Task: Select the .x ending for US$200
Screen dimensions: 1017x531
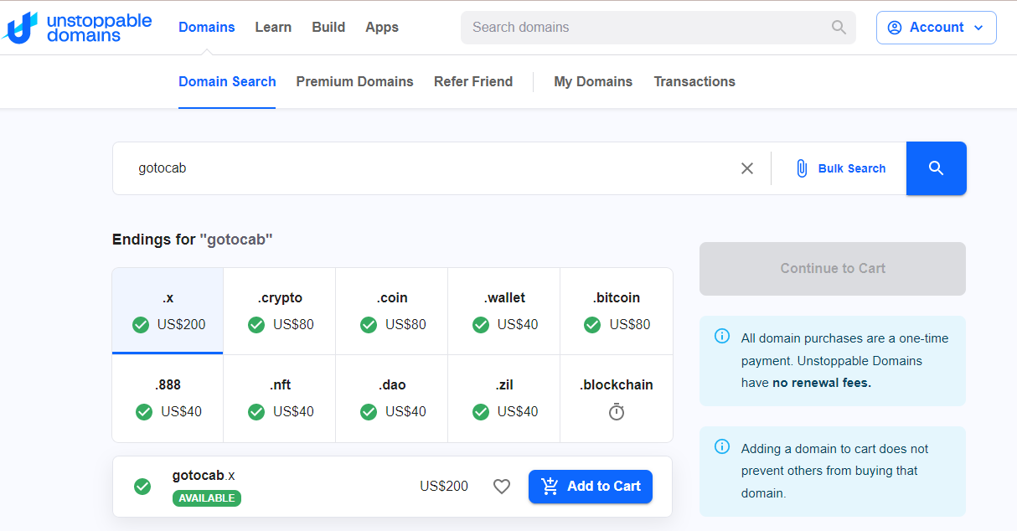Action: coord(168,312)
